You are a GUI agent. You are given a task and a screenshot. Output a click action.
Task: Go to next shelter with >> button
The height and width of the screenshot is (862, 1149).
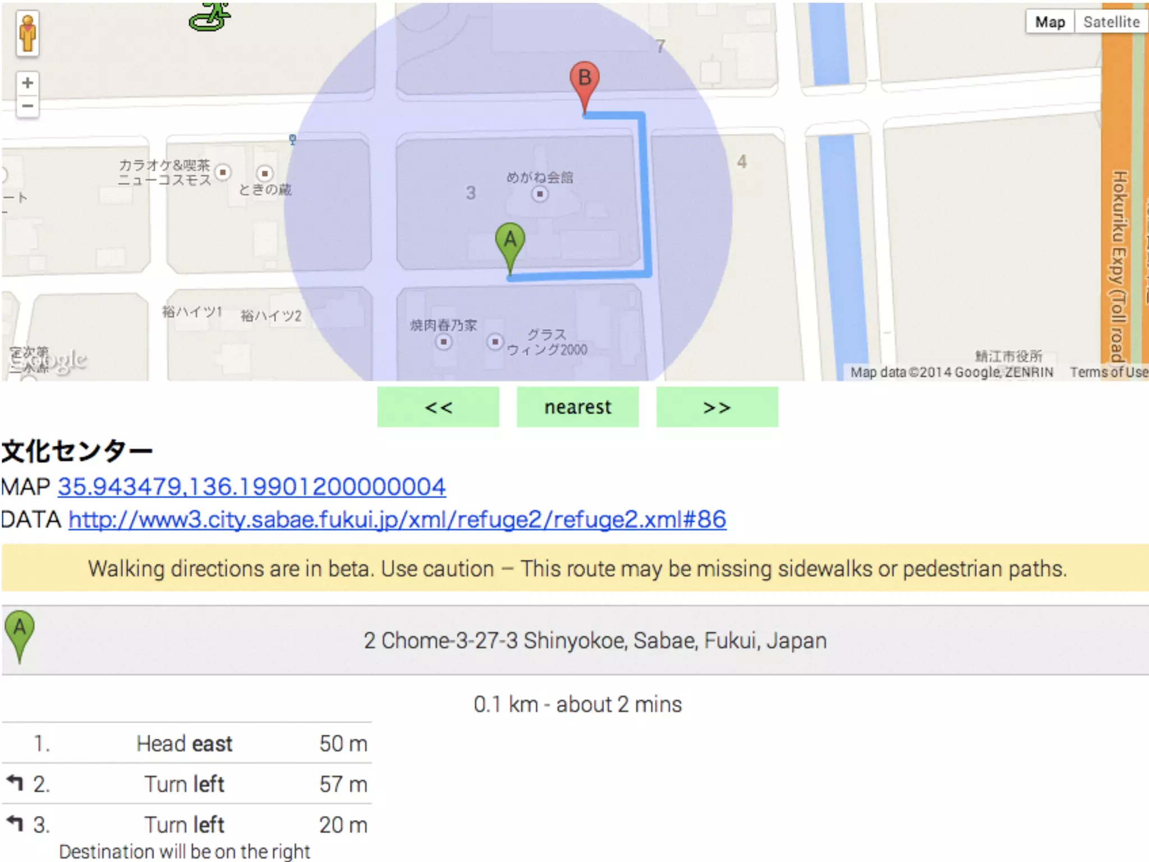pos(717,407)
